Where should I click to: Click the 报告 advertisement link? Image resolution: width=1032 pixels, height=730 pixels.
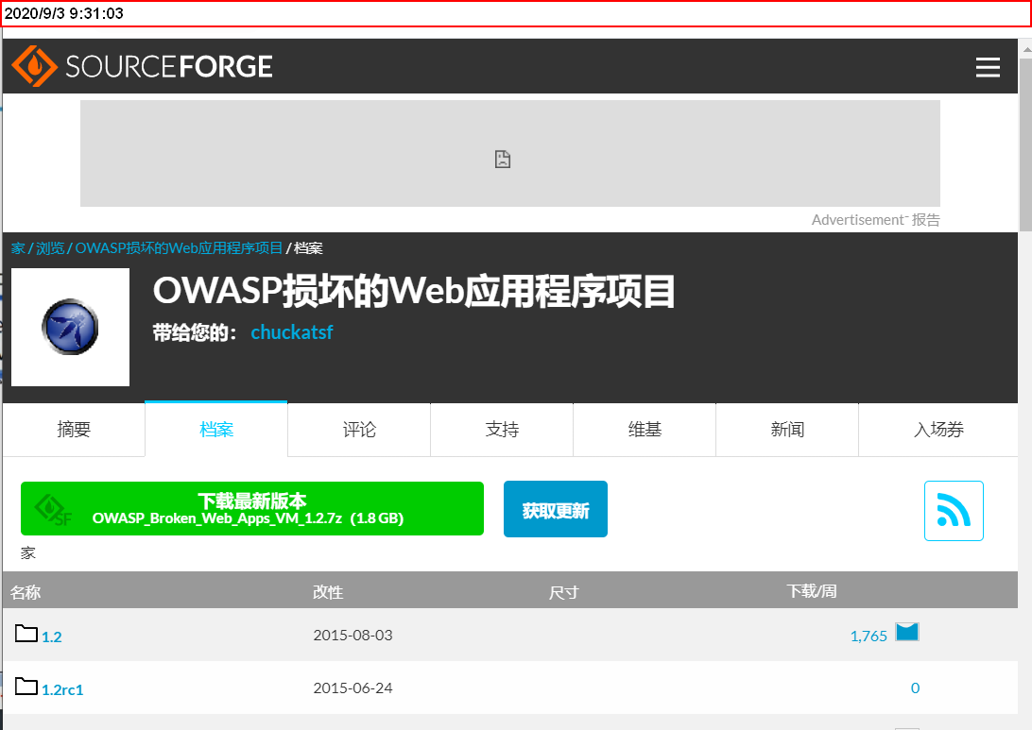925,220
